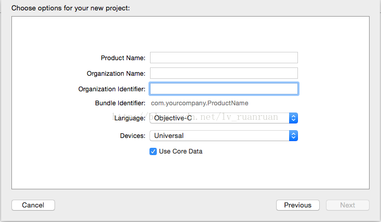Click the greyed-out Next button

347,205
